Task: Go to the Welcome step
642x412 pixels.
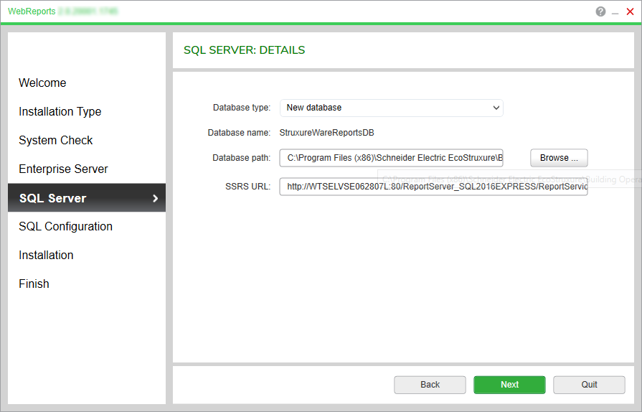Action: tap(42, 83)
